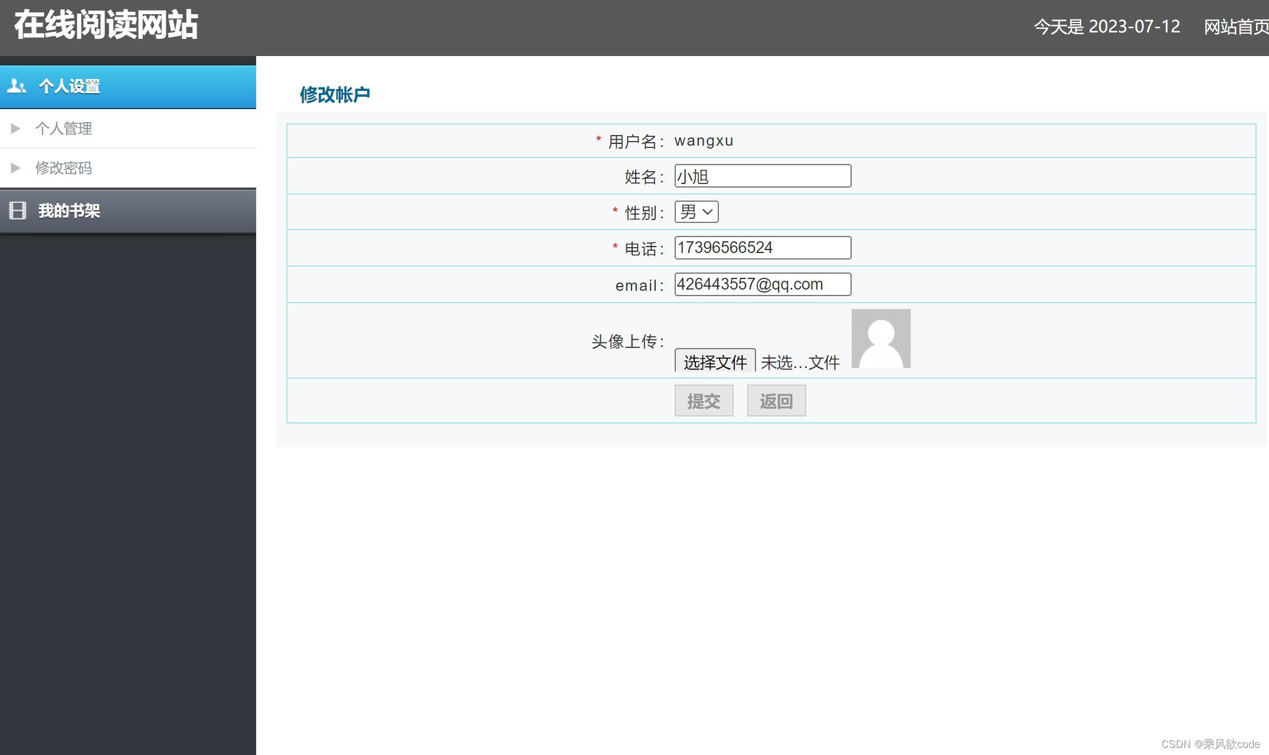Viewport: 1269px width, 755px height.
Task: Open 个人管理 menu item
Action: coord(64,129)
